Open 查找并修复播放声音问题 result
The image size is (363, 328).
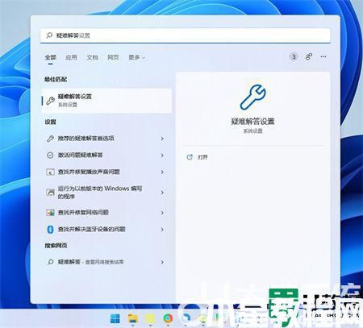[x=106, y=172]
